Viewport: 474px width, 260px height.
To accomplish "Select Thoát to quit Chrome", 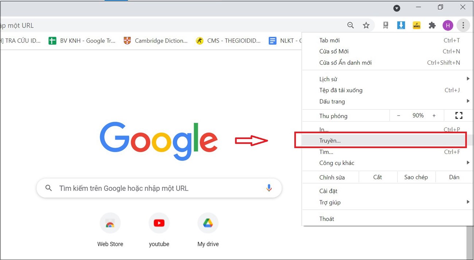I will point(388,219).
